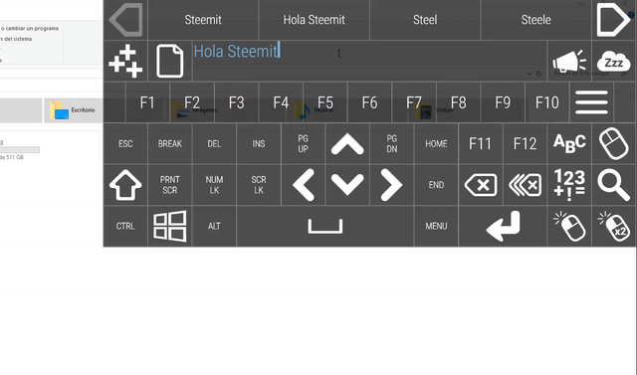Tap the DEL key
637x375 pixels.
click(x=214, y=143)
